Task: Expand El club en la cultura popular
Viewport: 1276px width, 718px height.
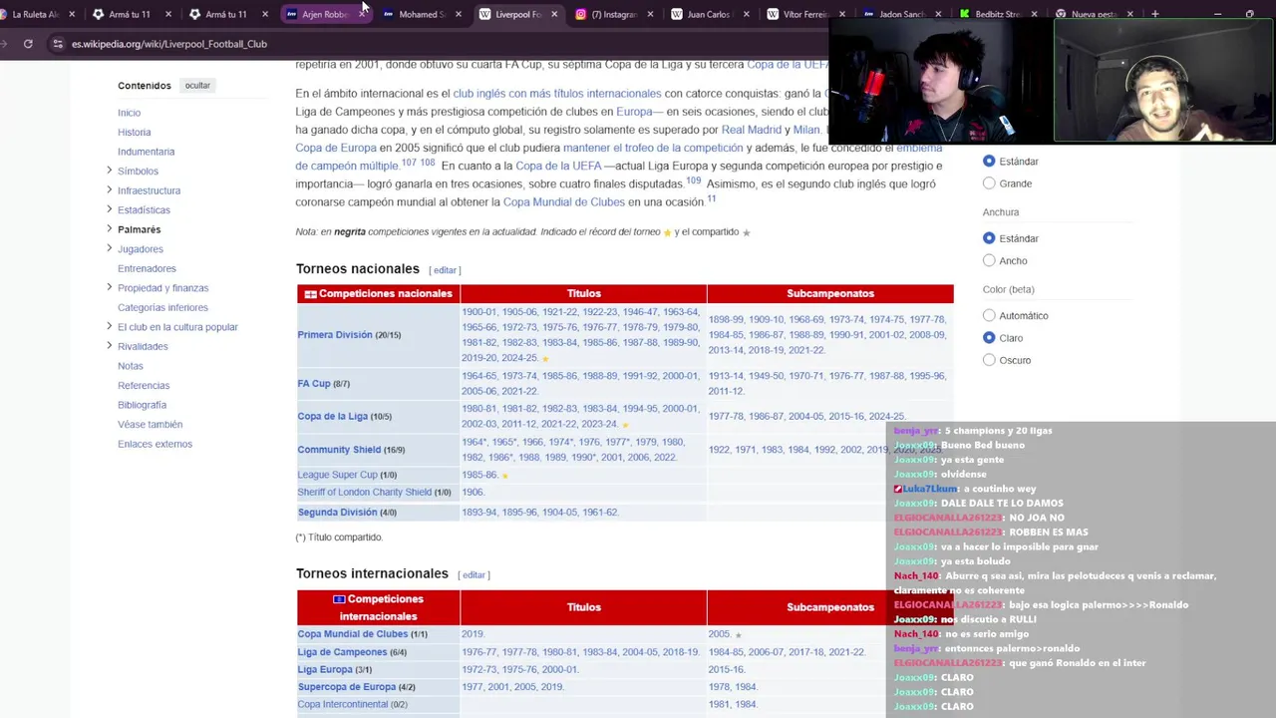Action: pos(109,326)
